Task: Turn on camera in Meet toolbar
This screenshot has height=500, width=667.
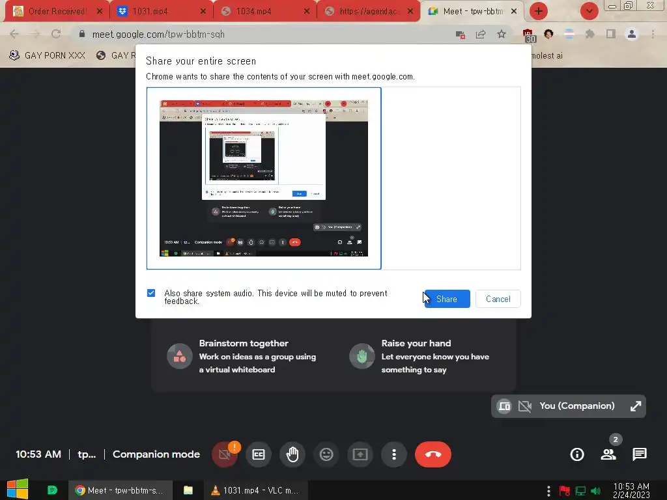Action: click(225, 454)
